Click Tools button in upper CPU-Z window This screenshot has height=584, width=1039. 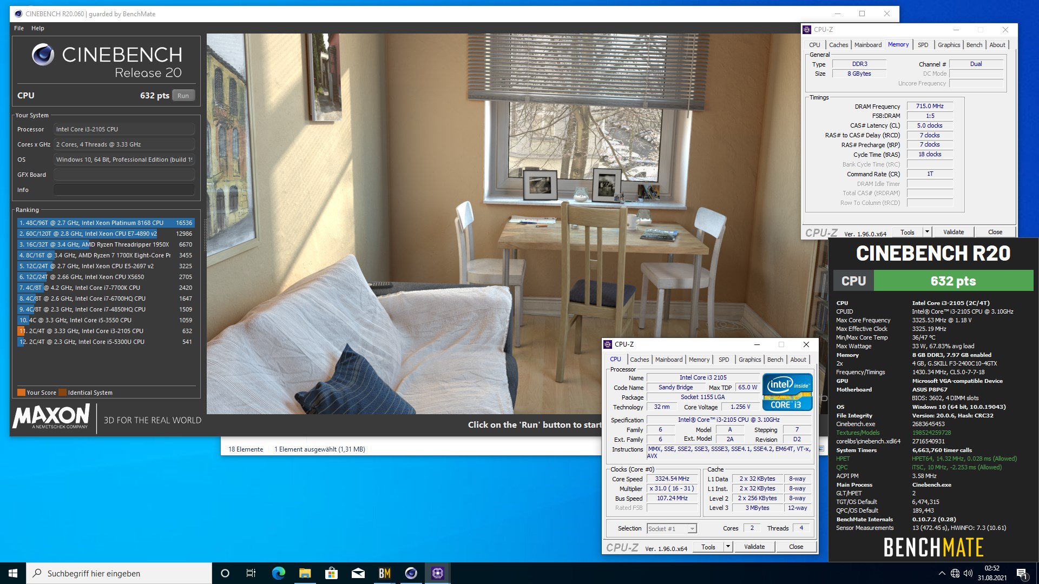(908, 232)
